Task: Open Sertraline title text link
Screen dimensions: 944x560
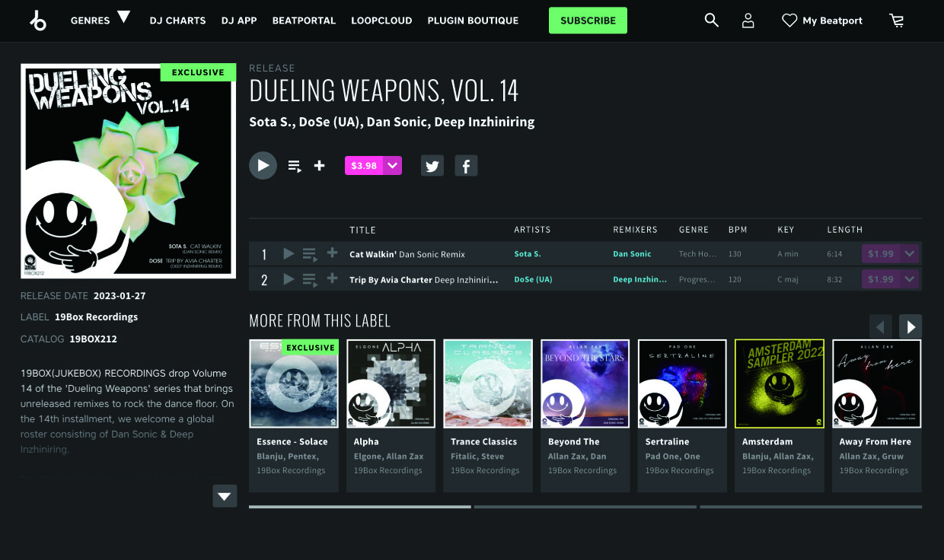Action: (667, 441)
